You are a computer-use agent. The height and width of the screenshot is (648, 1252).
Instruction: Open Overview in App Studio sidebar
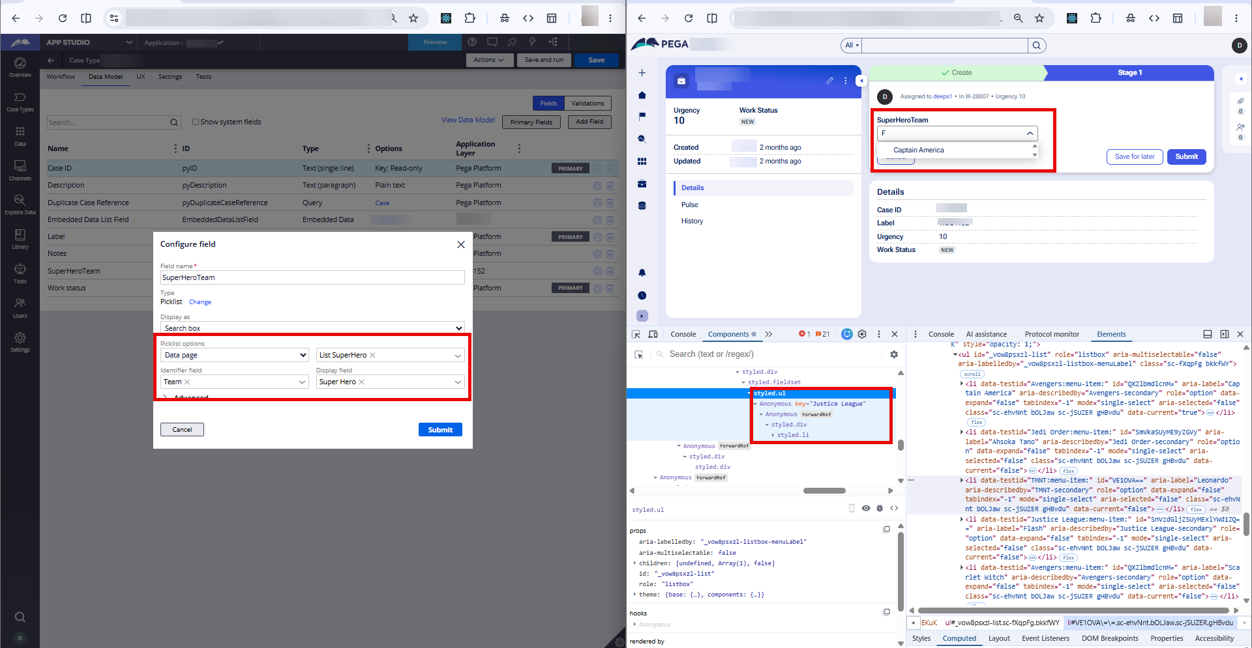(20, 67)
